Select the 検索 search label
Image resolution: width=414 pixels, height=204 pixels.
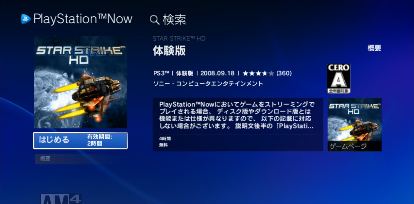tap(174, 20)
